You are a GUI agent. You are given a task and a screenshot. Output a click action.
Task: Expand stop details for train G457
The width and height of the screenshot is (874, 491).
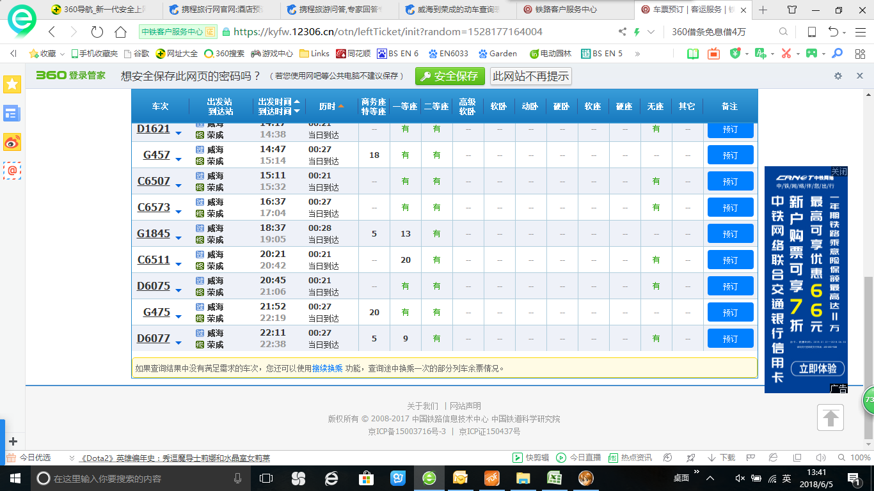coord(179,160)
